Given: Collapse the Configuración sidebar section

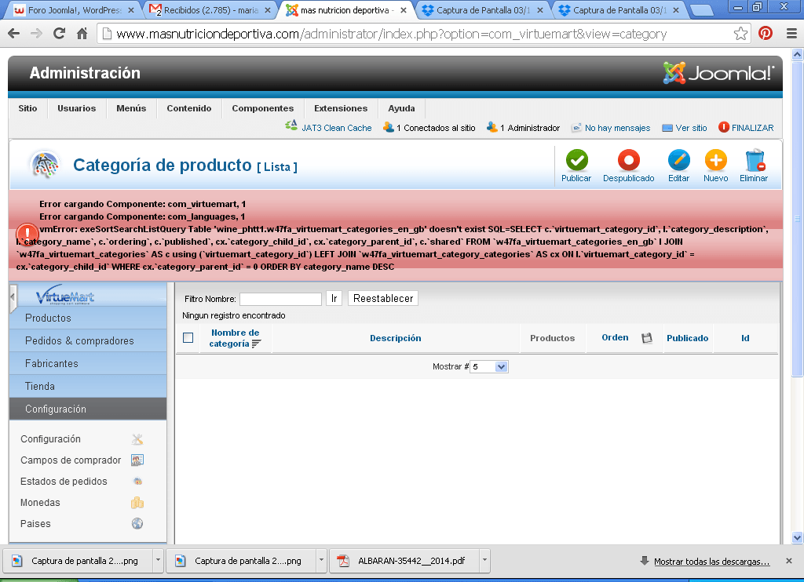Looking at the screenshot, I should pos(88,409).
